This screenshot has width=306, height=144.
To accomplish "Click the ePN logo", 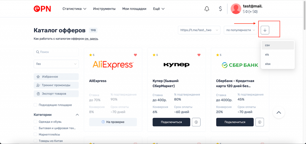I will pos(42,9).
